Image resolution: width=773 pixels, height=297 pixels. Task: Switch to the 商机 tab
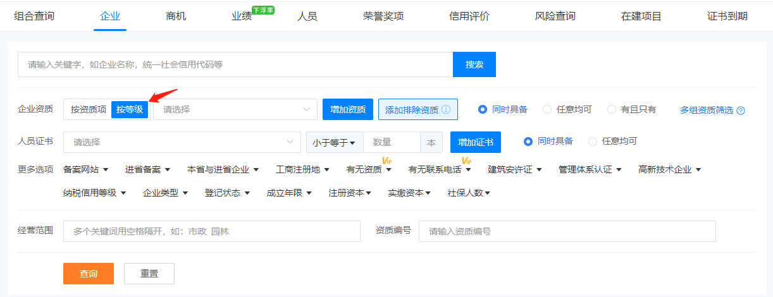coord(175,16)
